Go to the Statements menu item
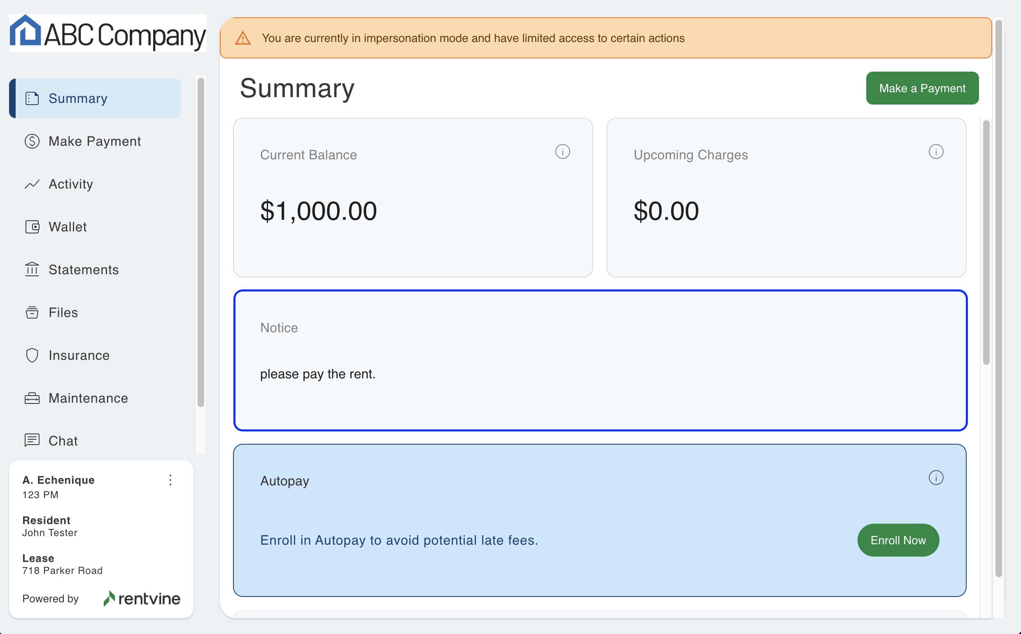The width and height of the screenshot is (1021, 634). click(x=84, y=270)
